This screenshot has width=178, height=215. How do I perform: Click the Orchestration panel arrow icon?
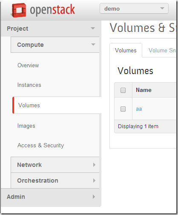click(x=94, y=181)
